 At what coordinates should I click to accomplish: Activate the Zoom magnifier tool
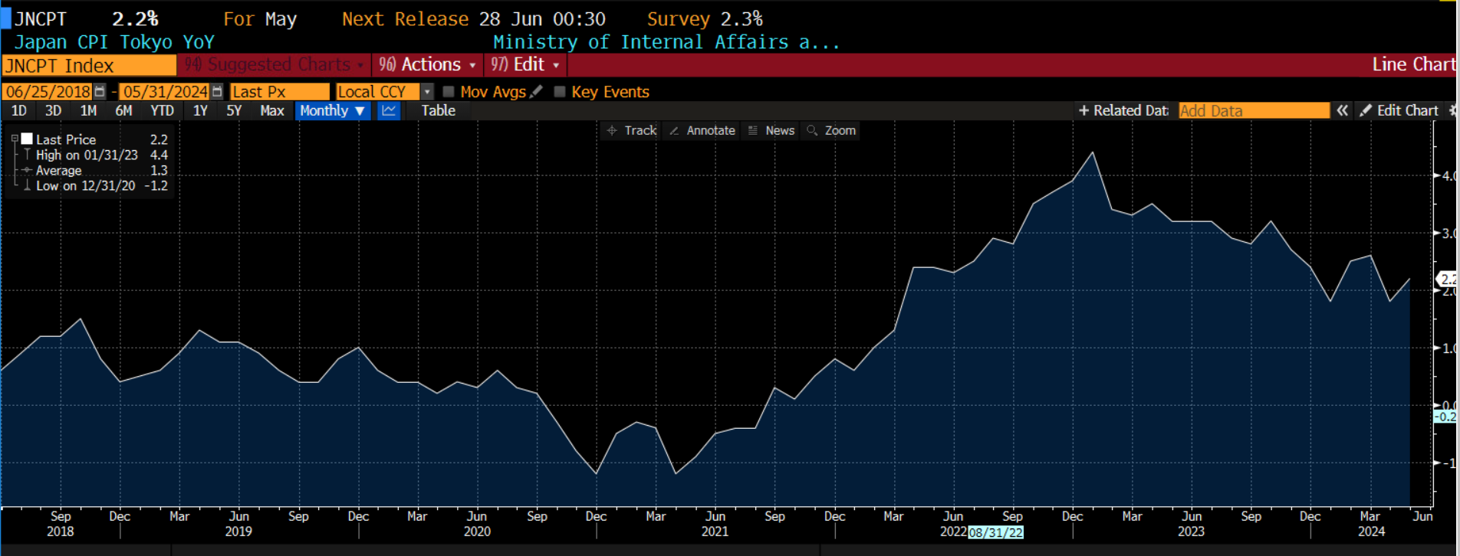[830, 131]
